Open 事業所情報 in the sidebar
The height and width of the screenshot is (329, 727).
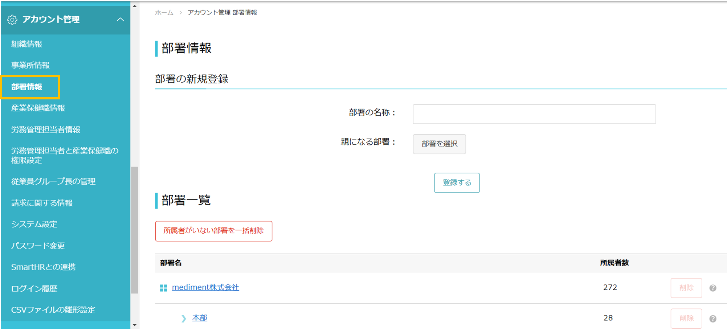(30, 65)
